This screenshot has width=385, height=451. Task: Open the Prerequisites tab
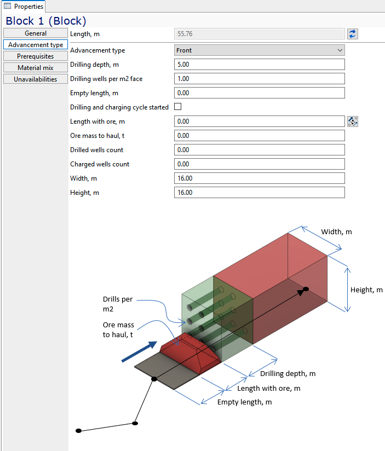point(36,56)
